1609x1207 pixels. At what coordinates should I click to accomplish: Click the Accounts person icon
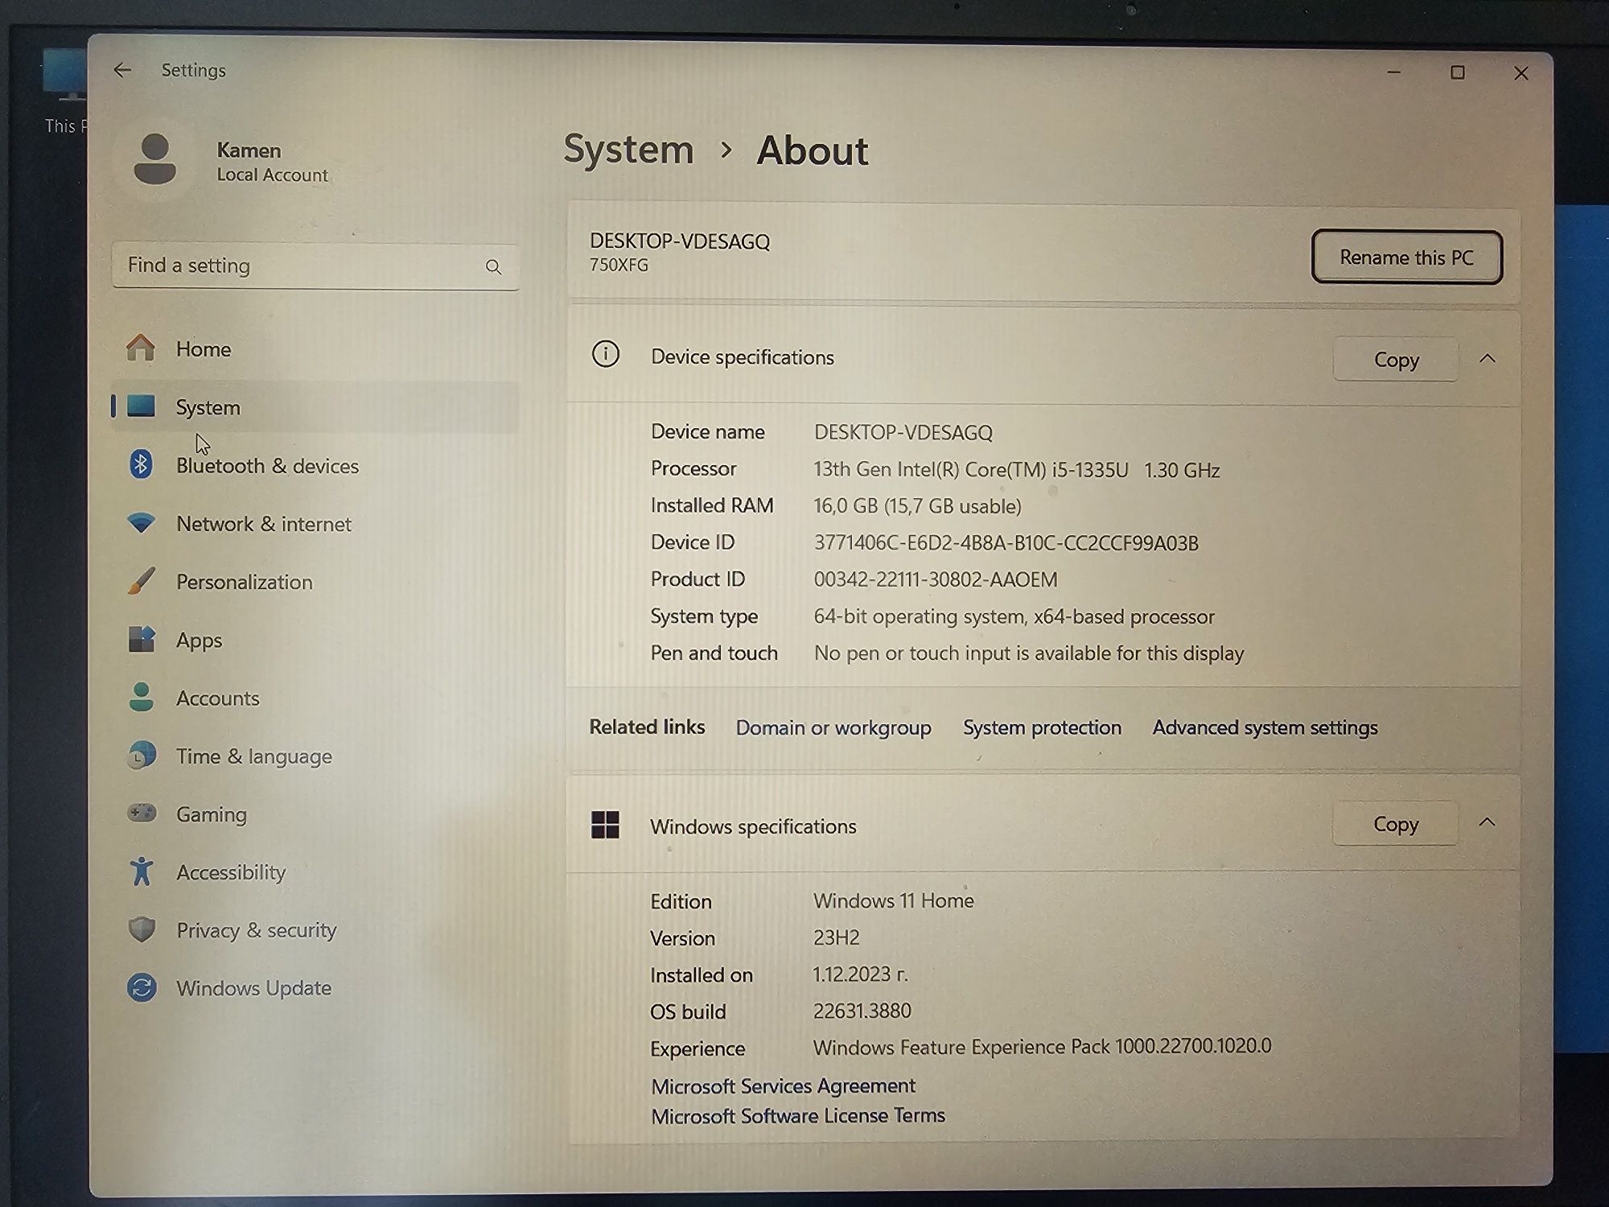pyautogui.click(x=142, y=697)
